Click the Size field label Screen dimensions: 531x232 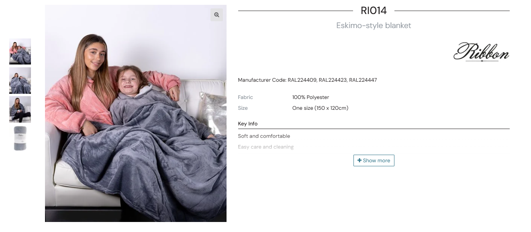coord(243,108)
